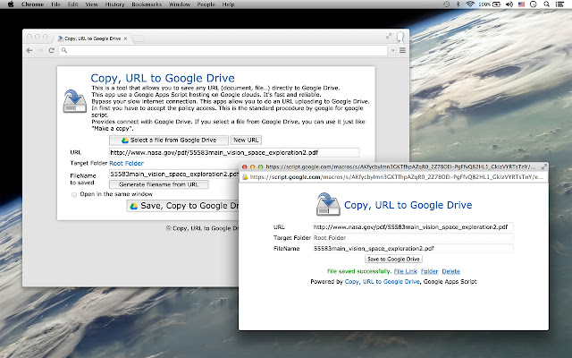Click 'Save, Copy to Google Drive' button
This screenshot has height=358, width=572.
(183, 206)
